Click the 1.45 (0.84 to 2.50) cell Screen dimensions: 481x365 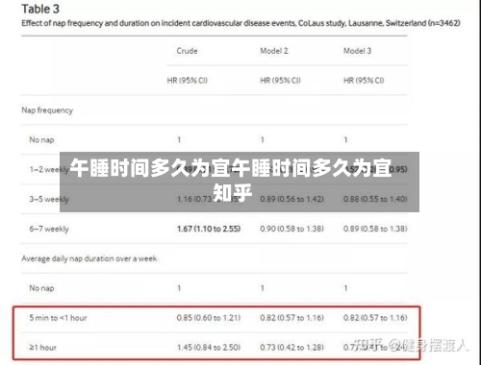coord(209,348)
